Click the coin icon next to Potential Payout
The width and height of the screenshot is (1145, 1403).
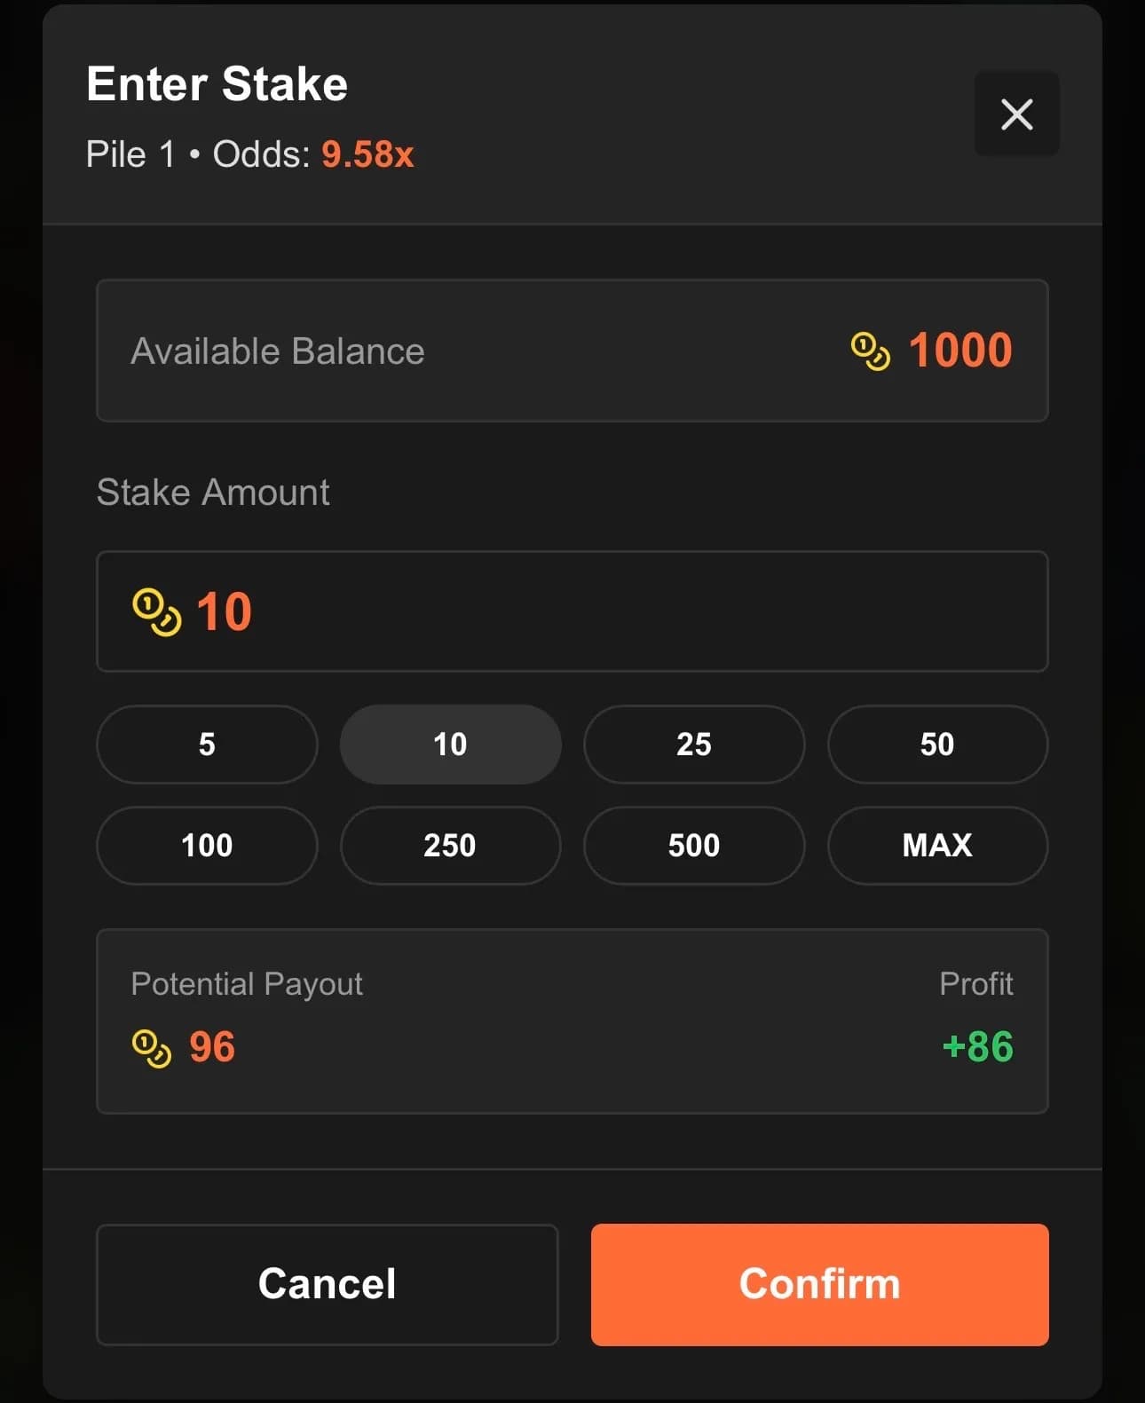point(153,1050)
